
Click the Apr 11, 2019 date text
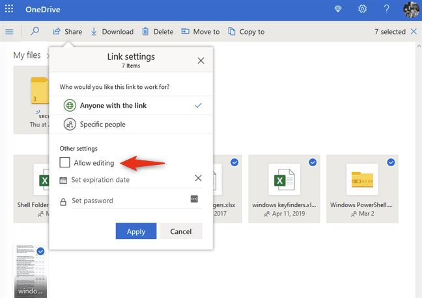click(288, 214)
